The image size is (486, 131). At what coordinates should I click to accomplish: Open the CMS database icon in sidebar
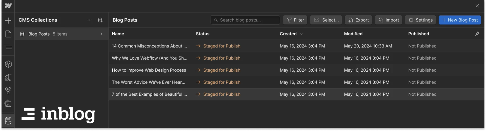point(8,121)
